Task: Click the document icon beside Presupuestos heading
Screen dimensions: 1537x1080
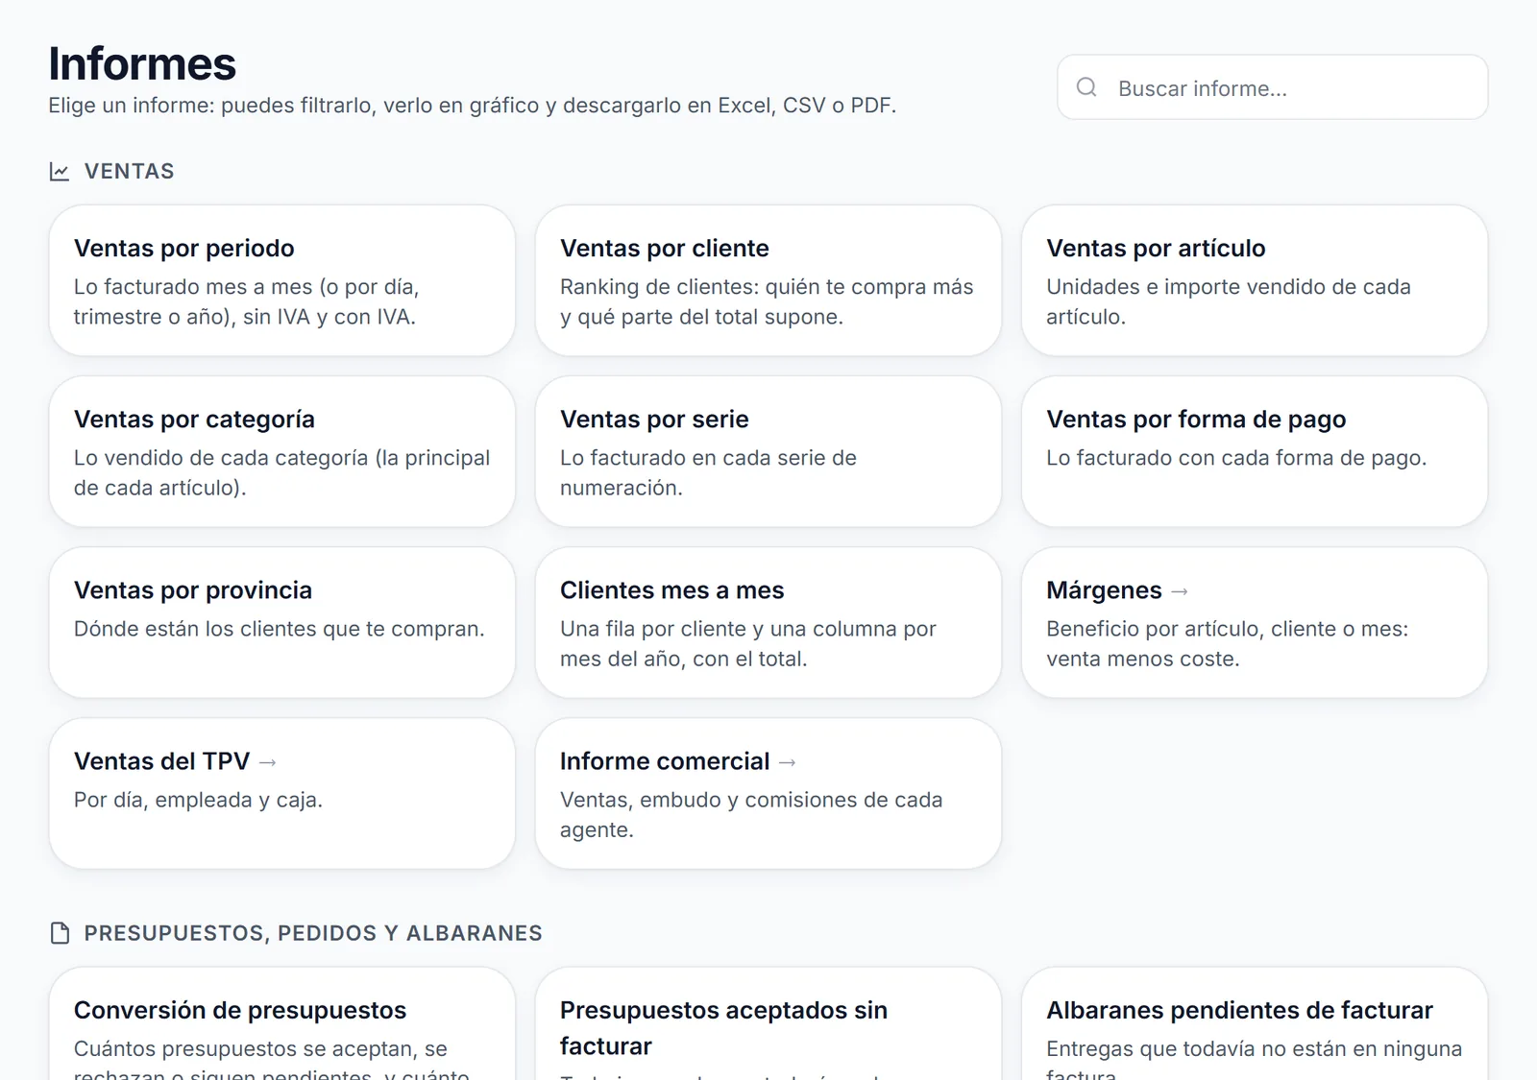Action: pos(60,933)
